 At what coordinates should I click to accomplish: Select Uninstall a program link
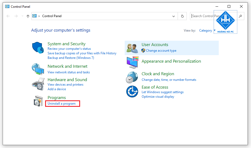coord(62,104)
